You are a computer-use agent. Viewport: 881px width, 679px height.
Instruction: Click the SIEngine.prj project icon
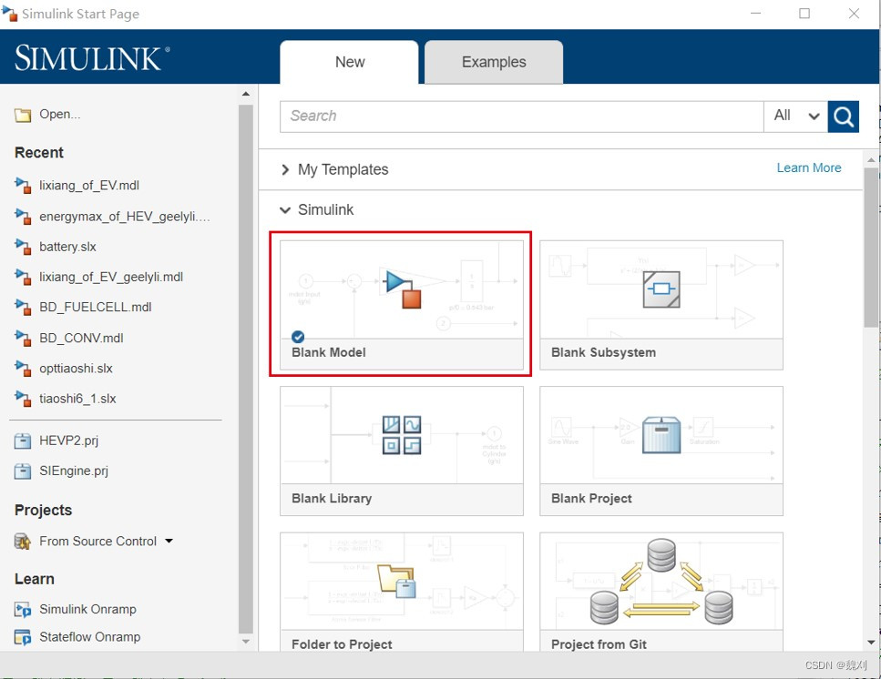[x=23, y=471]
